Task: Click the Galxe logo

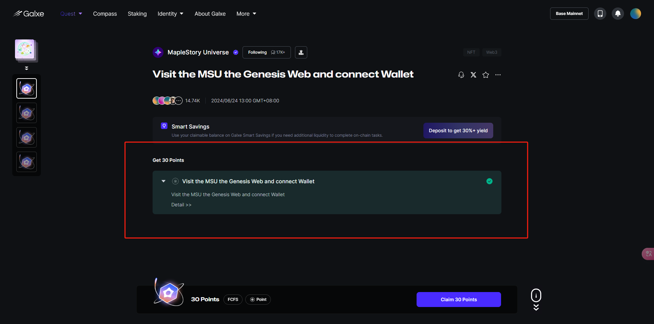Action: [x=29, y=14]
